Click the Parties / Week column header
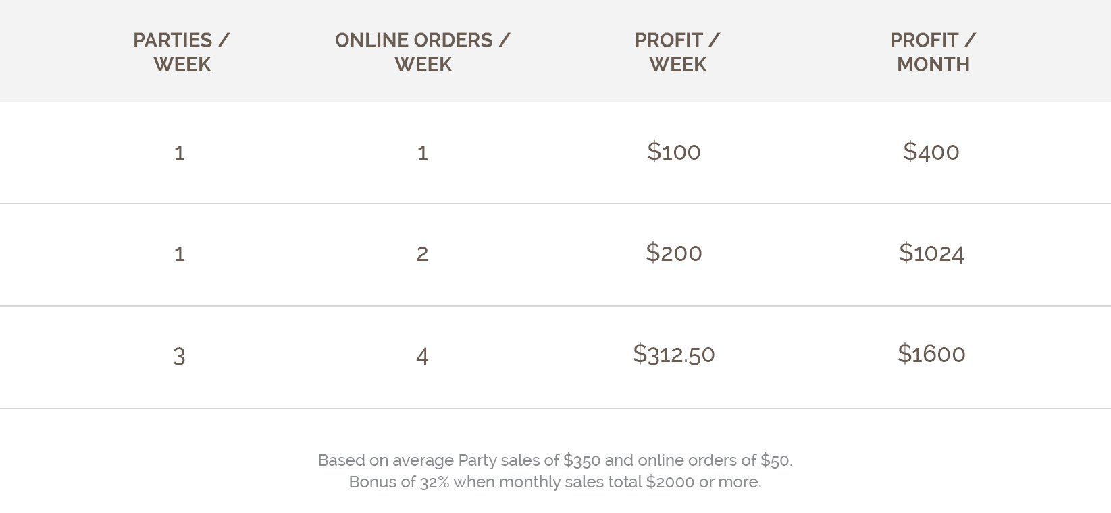The image size is (1111, 513). point(181,53)
